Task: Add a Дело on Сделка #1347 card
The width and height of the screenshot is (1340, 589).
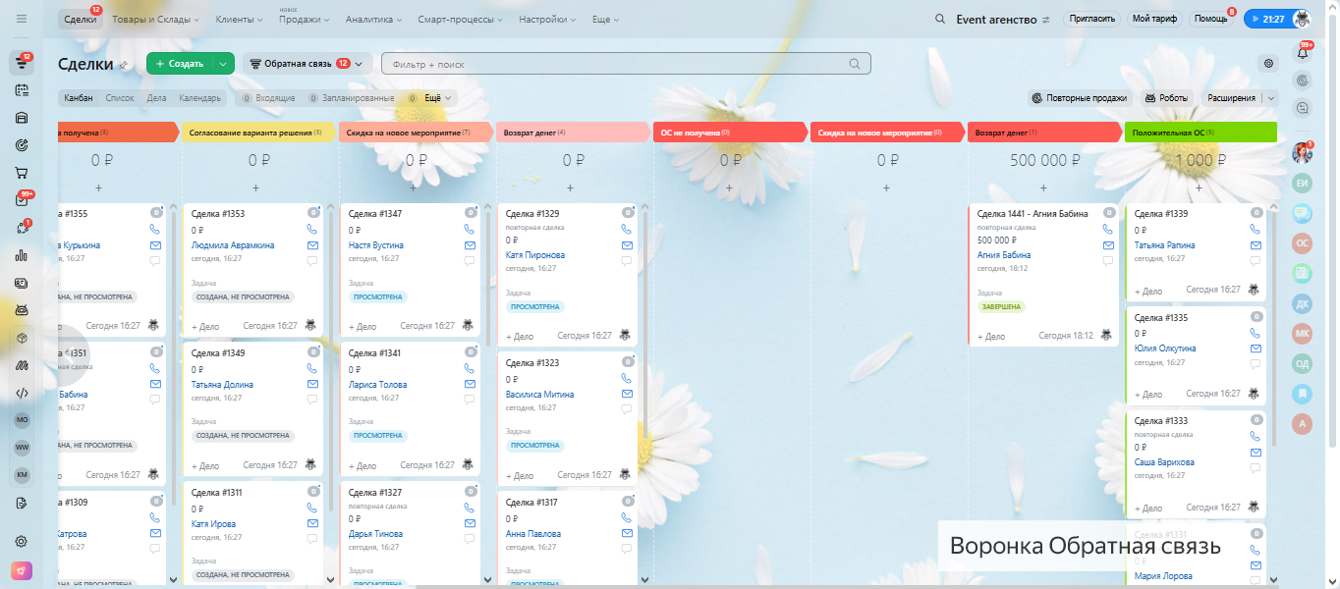Action: click(x=362, y=326)
